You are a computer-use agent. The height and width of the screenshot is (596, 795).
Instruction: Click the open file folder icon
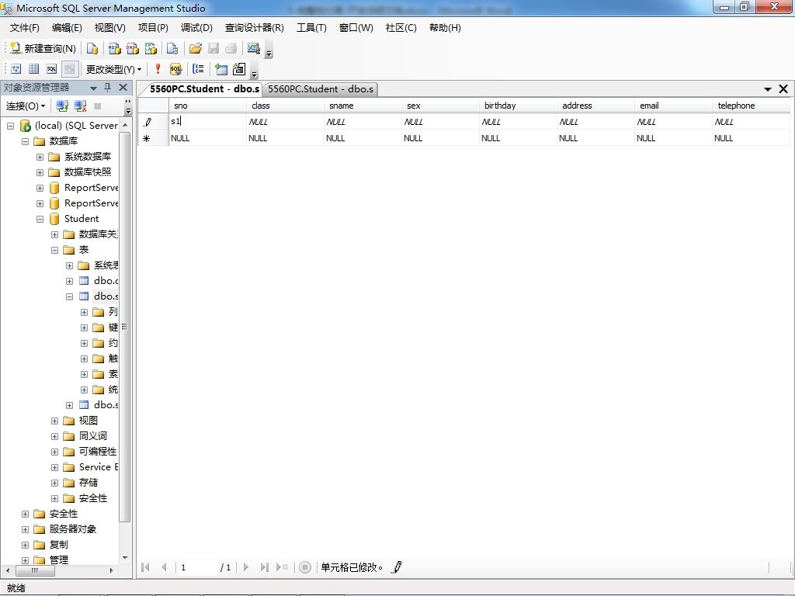pos(195,48)
